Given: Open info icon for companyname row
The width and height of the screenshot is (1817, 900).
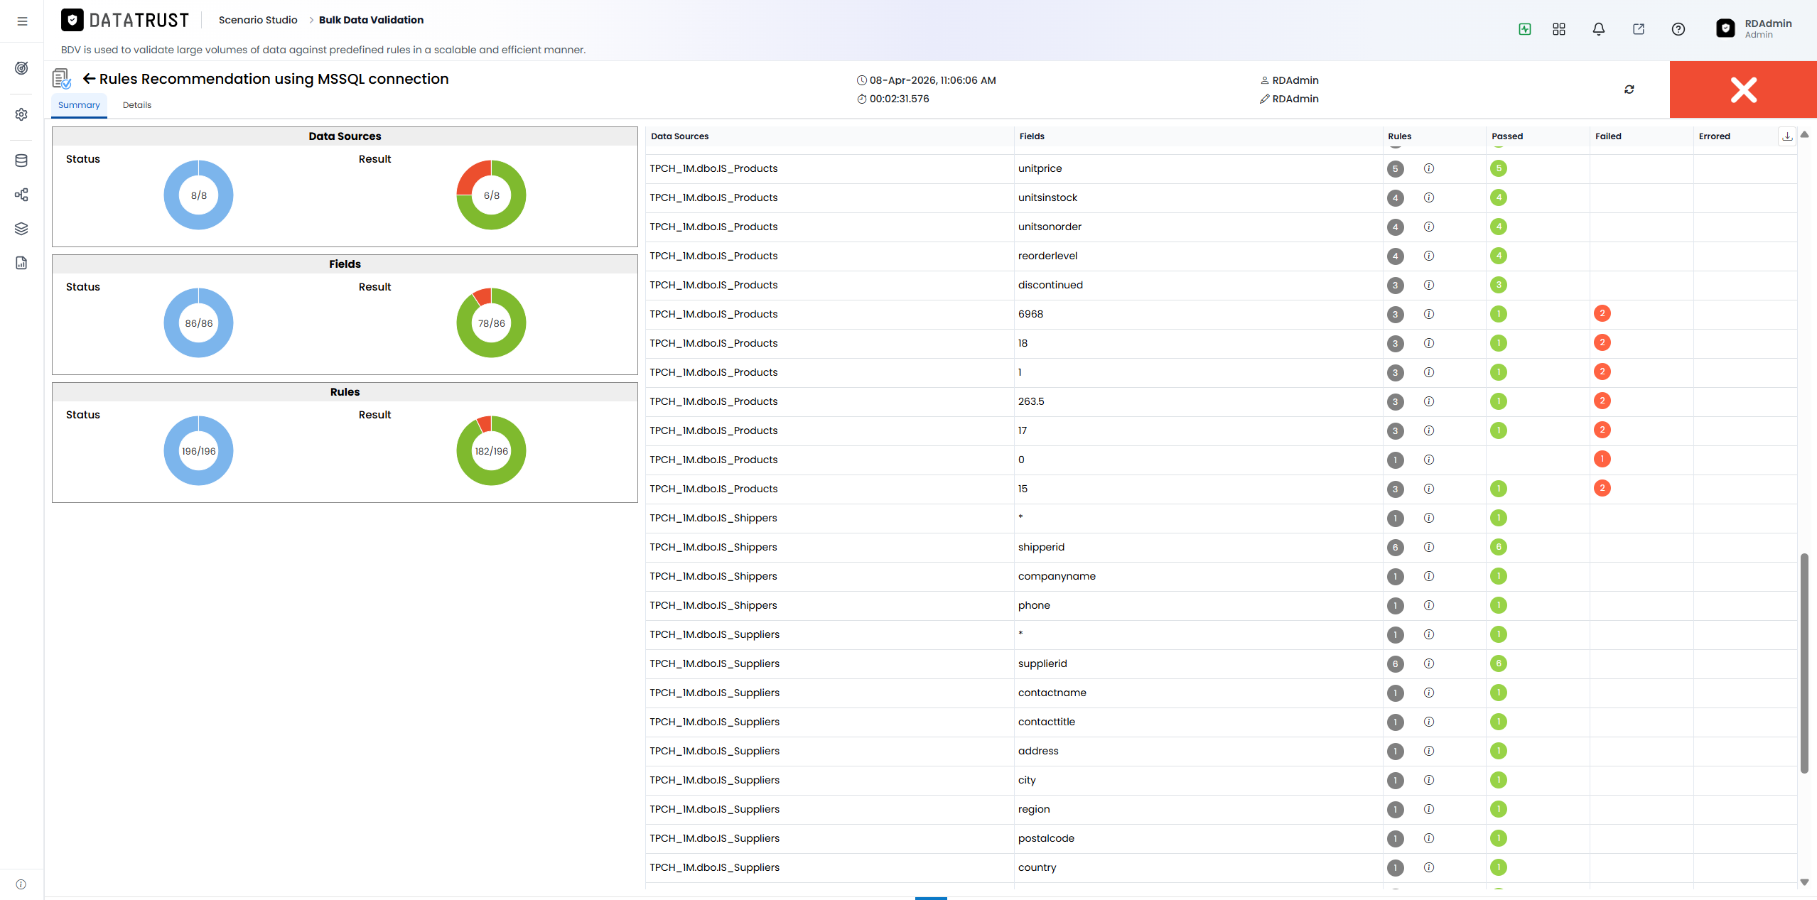Looking at the screenshot, I should 1429,576.
